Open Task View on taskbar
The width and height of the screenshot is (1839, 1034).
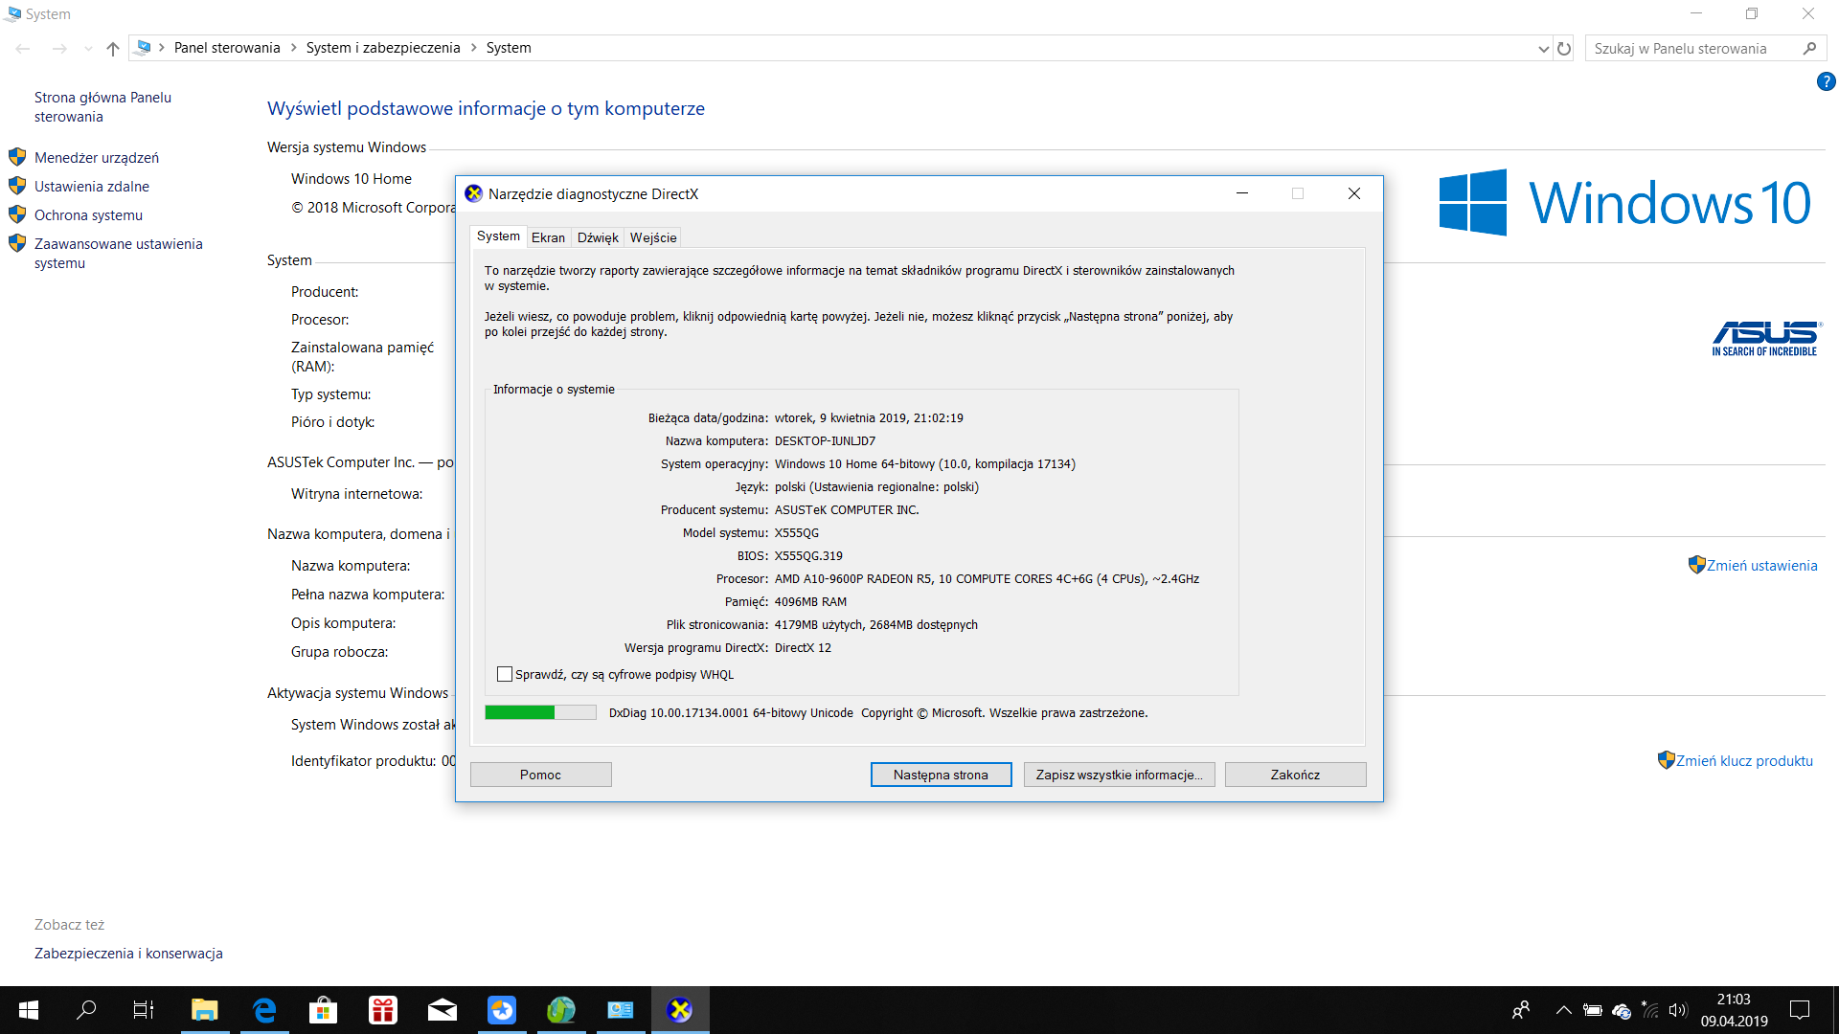(x=144, y=1010)
